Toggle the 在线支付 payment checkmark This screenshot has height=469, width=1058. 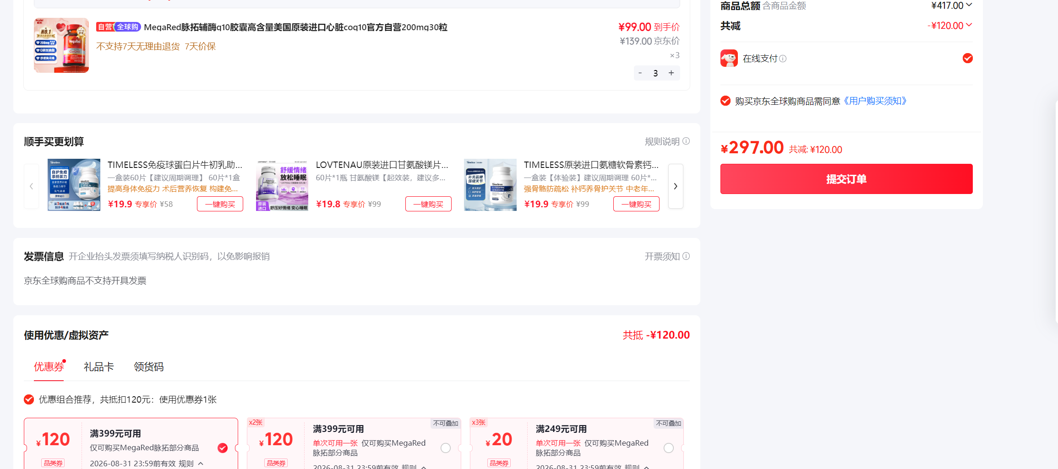967,58
